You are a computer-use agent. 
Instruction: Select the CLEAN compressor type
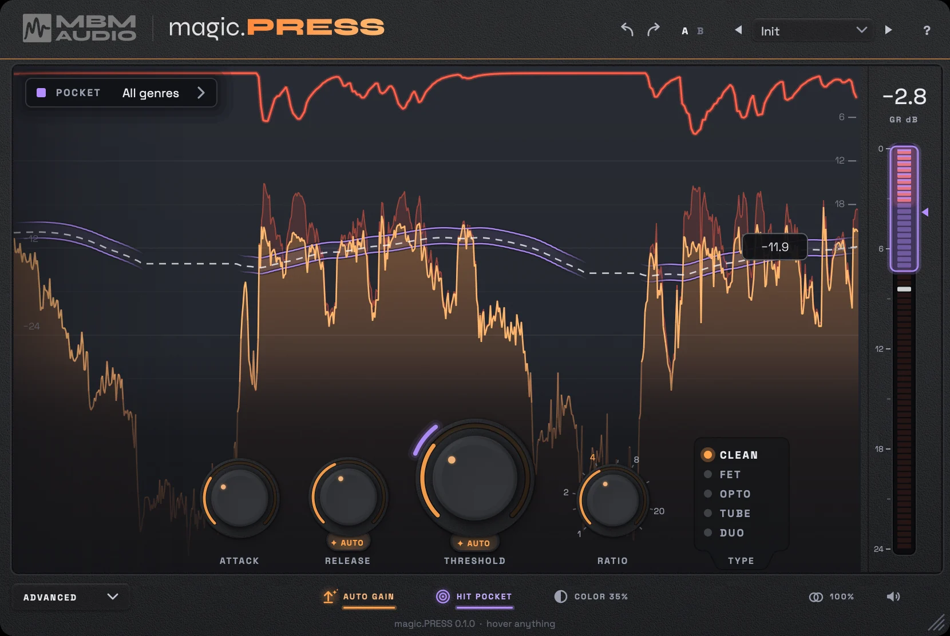click(730, 455)
